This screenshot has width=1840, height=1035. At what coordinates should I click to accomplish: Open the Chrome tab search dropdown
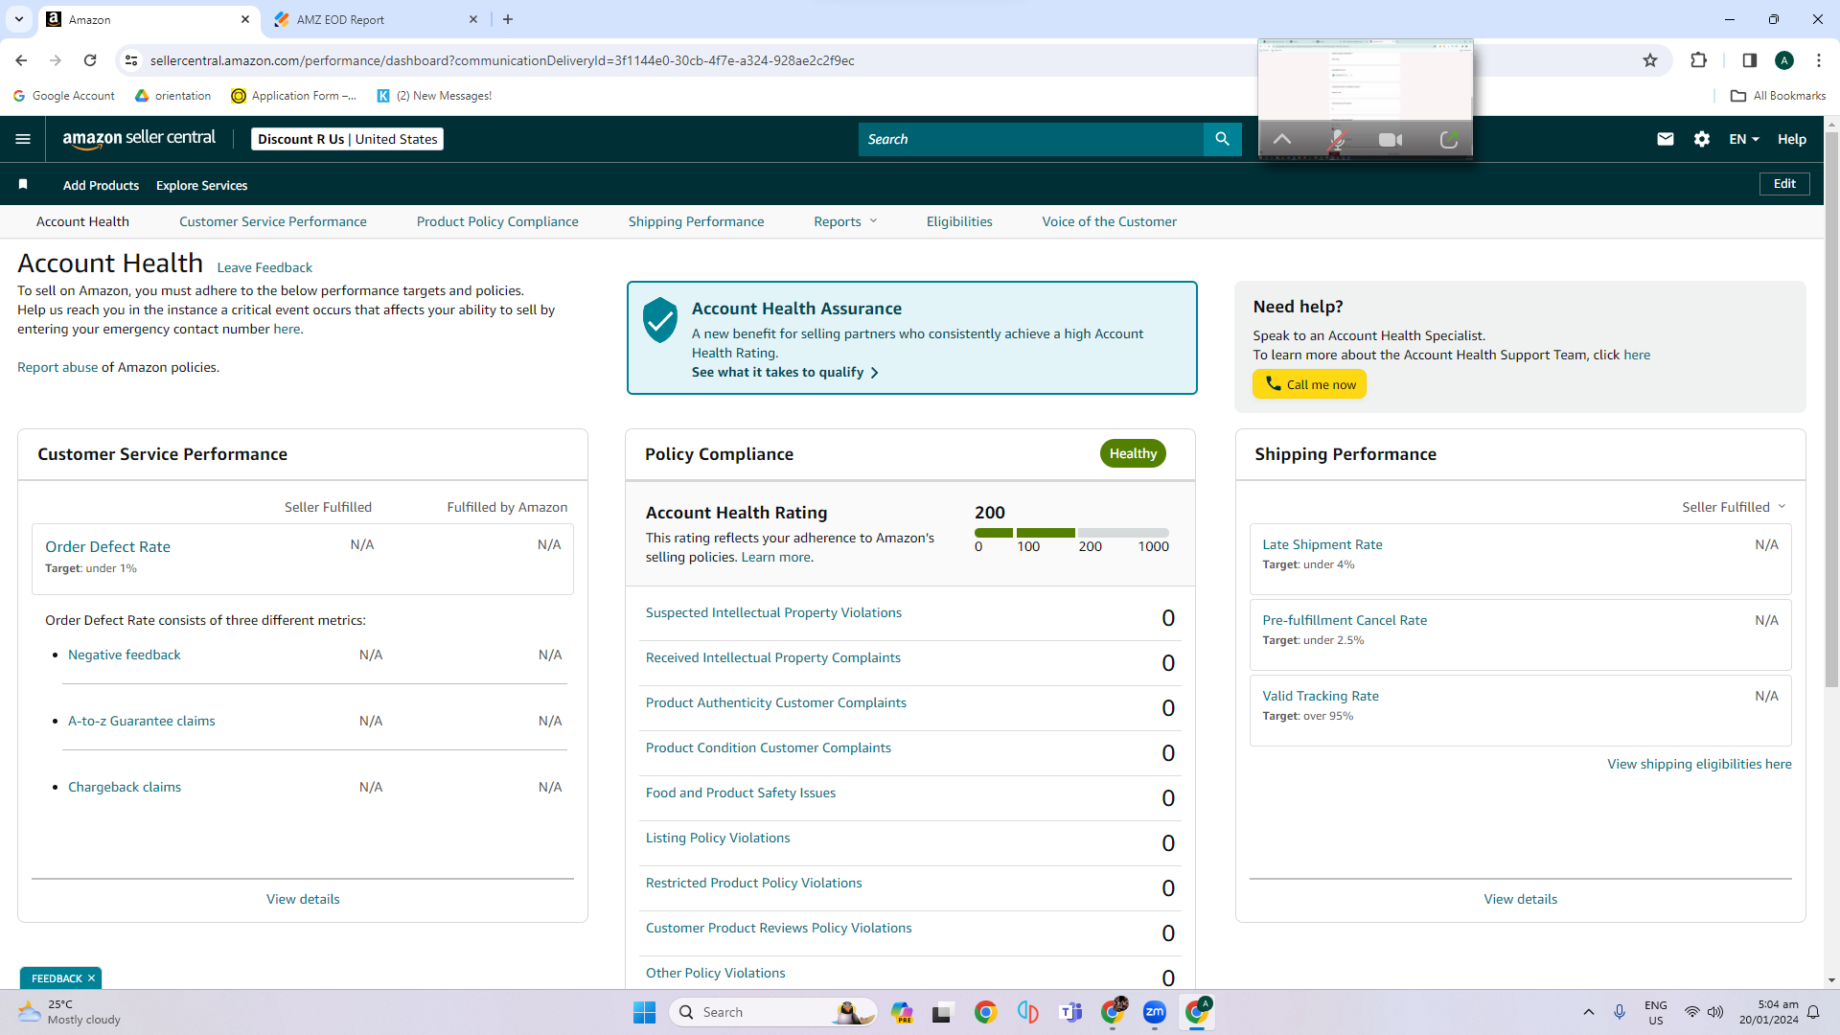coord(18,19)
